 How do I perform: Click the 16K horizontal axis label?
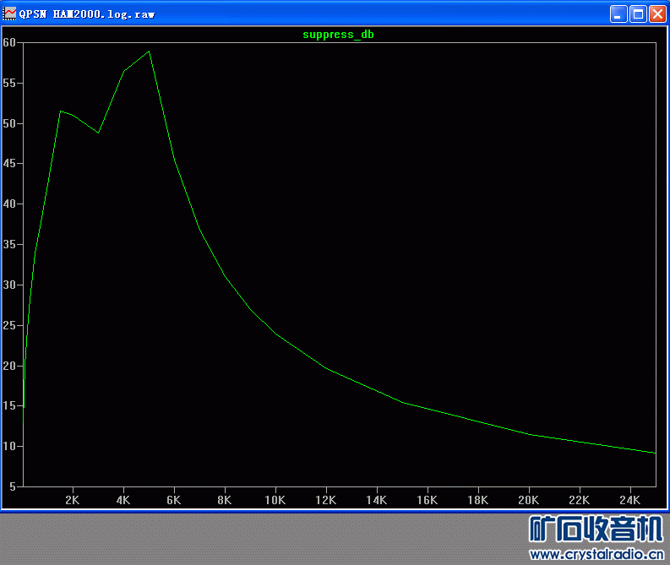click(x=428, y=499)
